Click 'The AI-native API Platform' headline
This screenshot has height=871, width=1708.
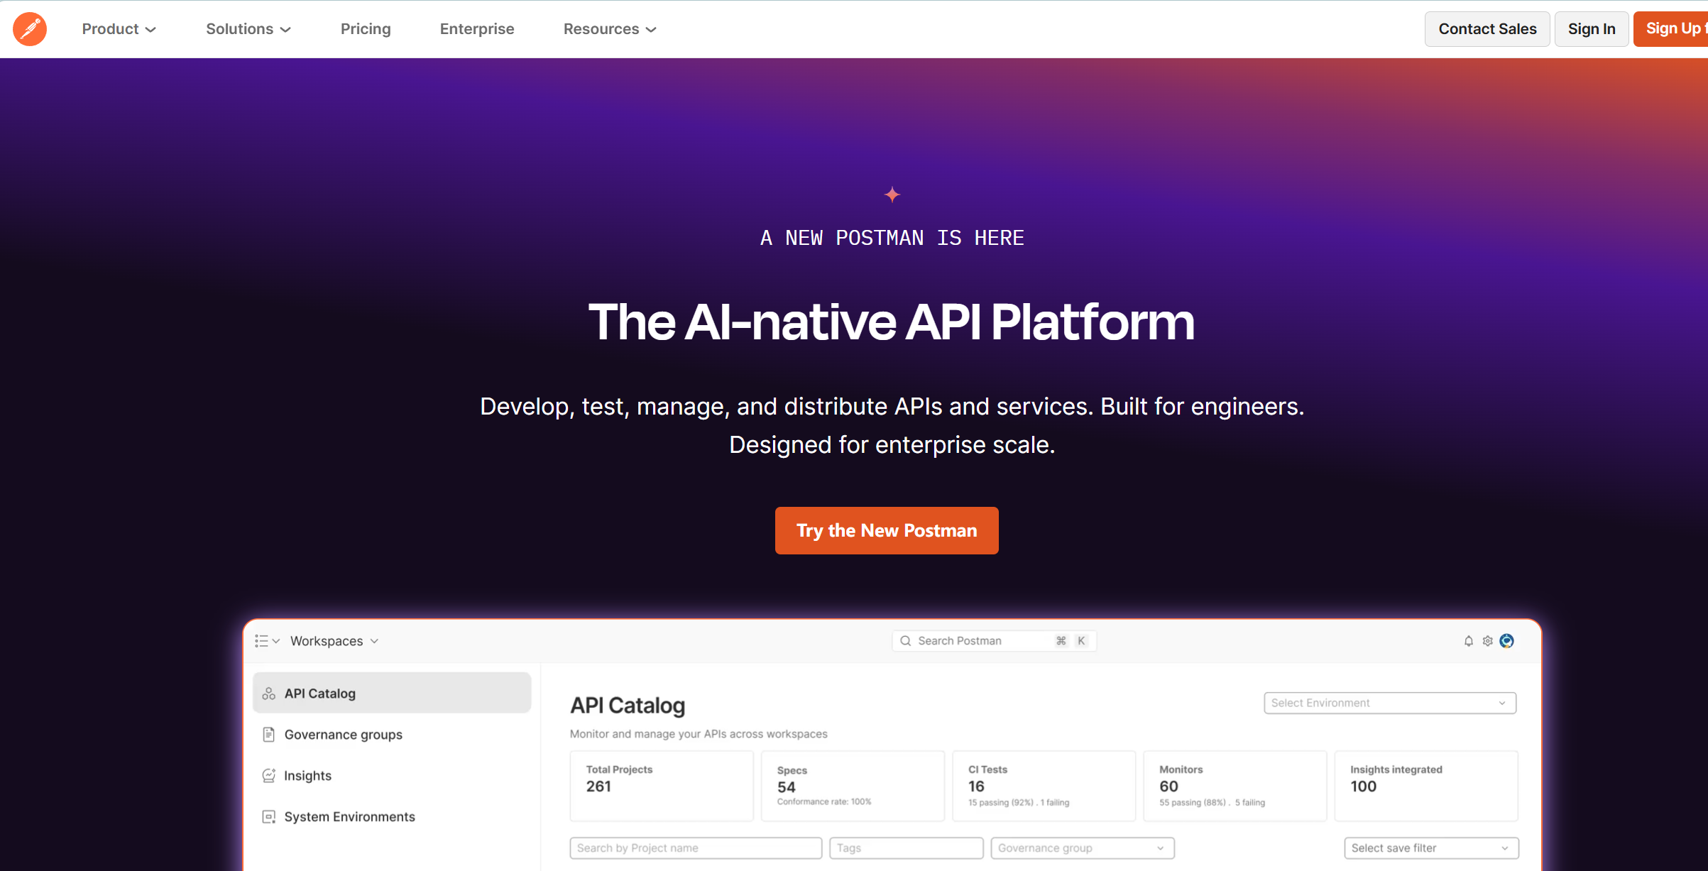pyautogui.click(x=892, y=322)
